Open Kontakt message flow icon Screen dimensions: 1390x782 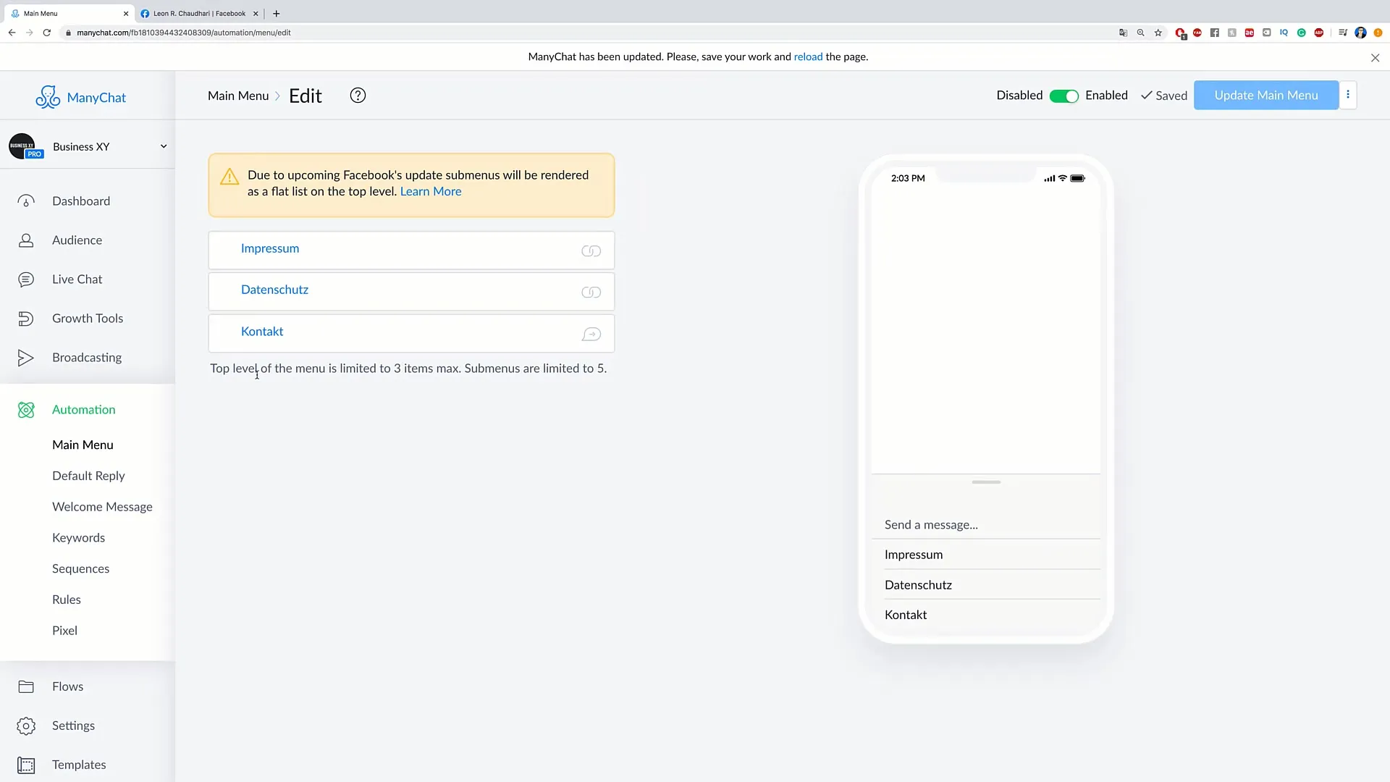pyautogui.click(x=591, y=335)
